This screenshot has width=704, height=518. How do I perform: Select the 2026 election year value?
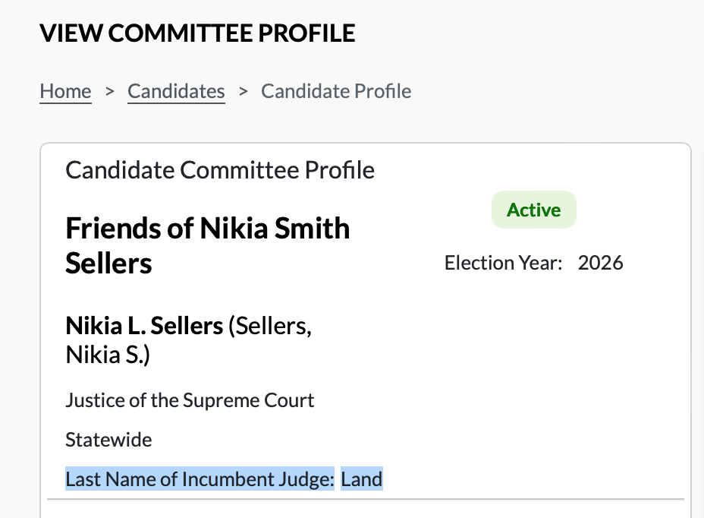600,264
